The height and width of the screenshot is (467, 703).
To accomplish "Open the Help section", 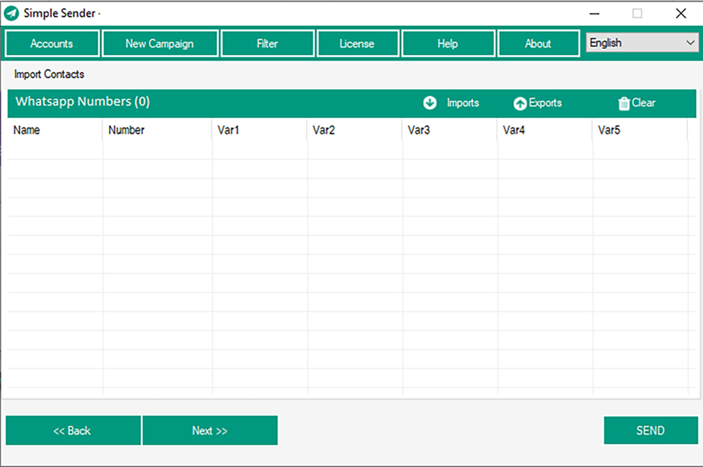I will (448, 44).
